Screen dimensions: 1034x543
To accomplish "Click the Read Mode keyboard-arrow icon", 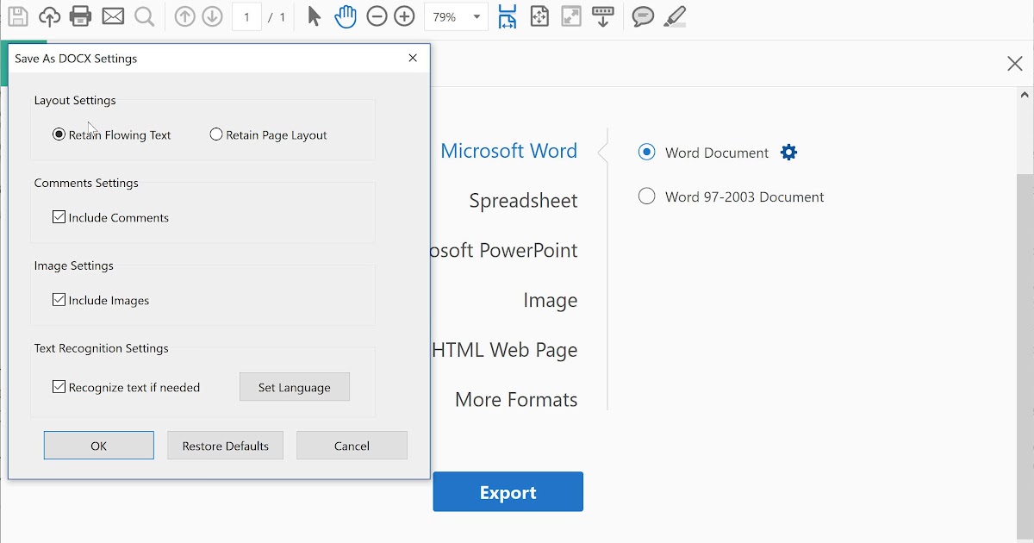I will [x=603, y=16].
